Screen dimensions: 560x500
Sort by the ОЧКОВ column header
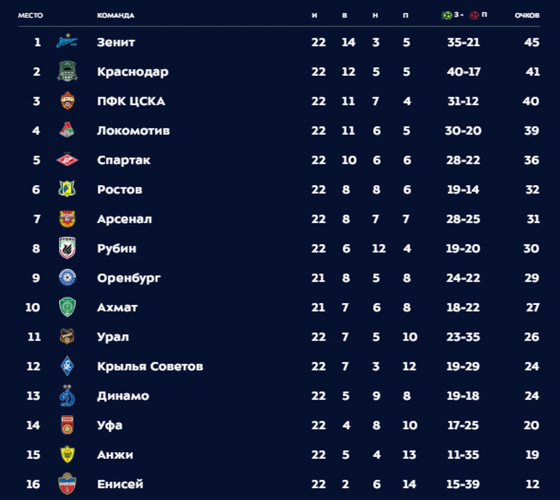527,15
